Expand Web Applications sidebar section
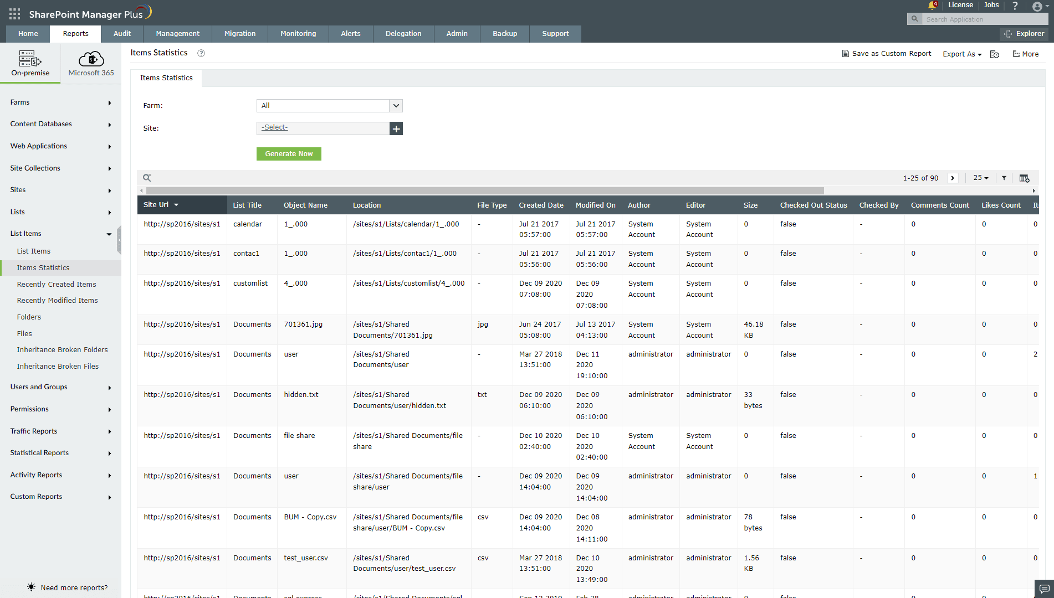 [60, 146]
